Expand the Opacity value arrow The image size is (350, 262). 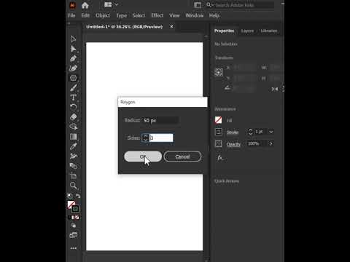tap(271, 143)
